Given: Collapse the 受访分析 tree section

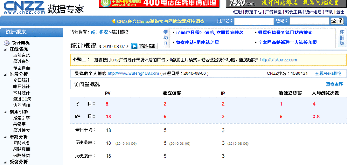Looking at the screenshot, I should pos(5,162).
